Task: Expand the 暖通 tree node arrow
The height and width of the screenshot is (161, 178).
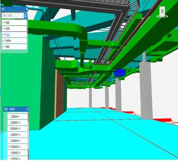Action: (x=3, y=35)
